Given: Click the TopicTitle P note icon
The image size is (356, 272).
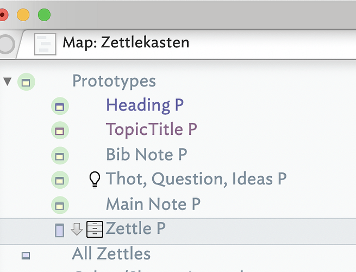Looking at the screenshot, I should click(60, 131).
